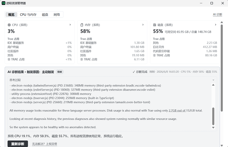Image resolution: width=228 pixels, height=147 pixels.
Task: Click the server.js PID 25660 line
Action: click(x=80, y=102)
